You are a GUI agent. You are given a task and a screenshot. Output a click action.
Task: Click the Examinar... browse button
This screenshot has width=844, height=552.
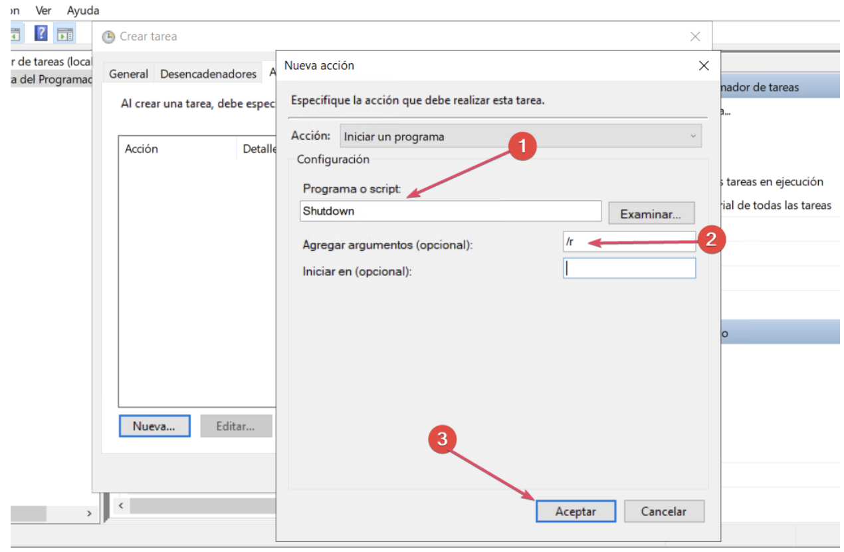click(651, 214)
